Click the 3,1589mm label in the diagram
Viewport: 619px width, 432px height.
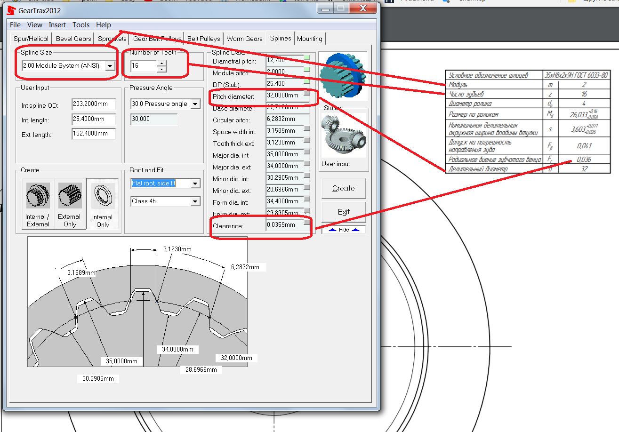82,272
